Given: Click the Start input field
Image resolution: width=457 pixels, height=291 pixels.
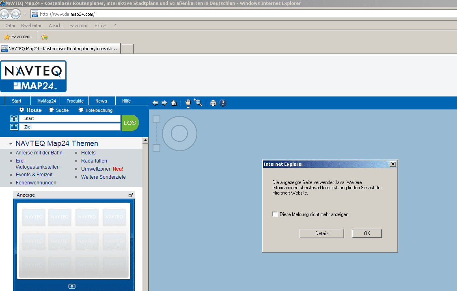Looking at the screenshot, I should point(70,118).
